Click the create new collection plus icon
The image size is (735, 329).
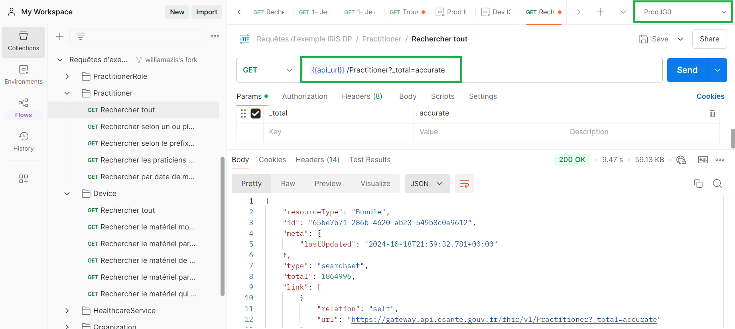(x=60, y=36)
